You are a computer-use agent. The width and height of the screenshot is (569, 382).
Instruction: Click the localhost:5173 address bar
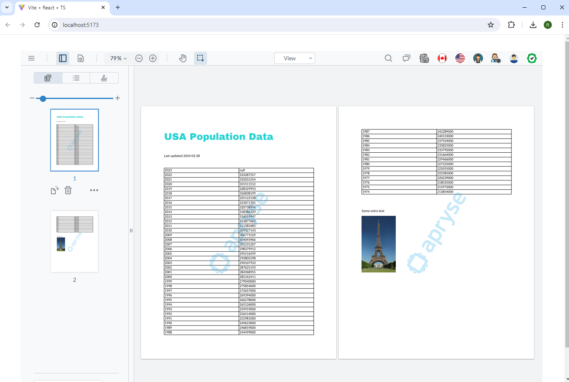point(273,25)
